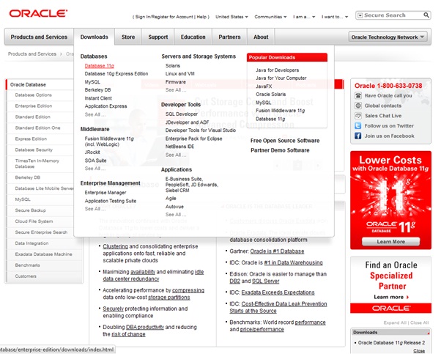Click Free Open Source Software link
The image size is (441, 354).
(x=285, y=141)
